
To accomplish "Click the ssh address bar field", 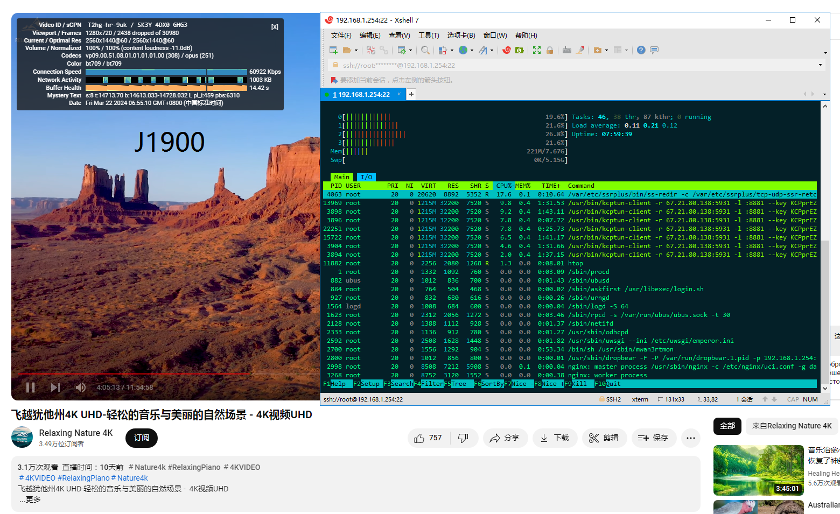I will point(576,65).
